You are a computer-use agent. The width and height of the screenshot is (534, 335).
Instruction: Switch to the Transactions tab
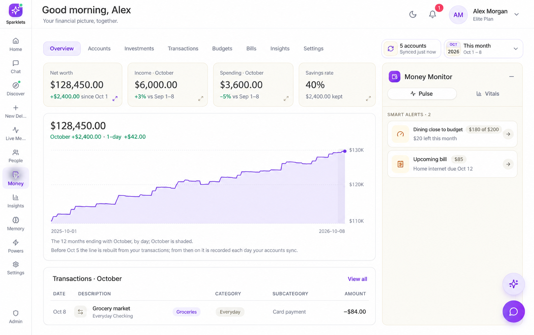[x=183, y=49]
